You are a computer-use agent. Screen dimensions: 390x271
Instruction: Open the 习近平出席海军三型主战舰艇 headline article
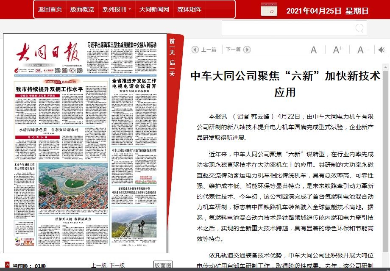122,45
